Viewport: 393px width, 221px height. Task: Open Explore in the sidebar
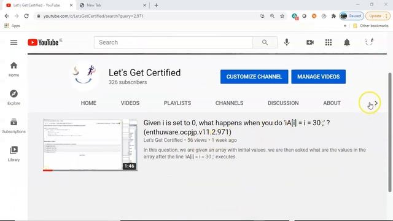14,98
